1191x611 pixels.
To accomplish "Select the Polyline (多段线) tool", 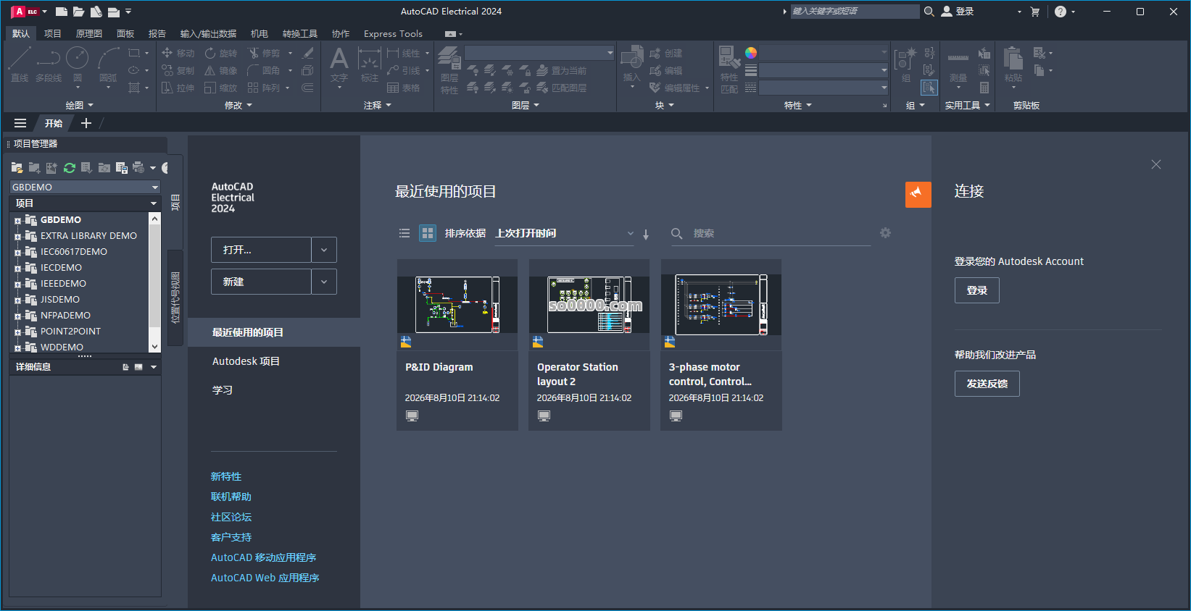I will coord(49,64).
